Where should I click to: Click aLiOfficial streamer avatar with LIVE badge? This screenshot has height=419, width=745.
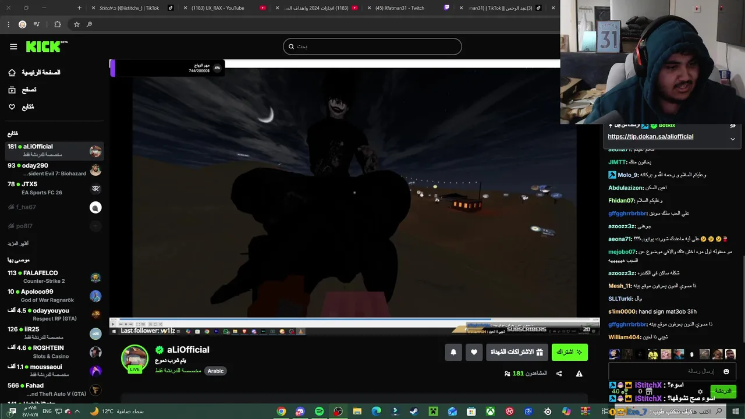pyautogui.click(x=134, y=359)
